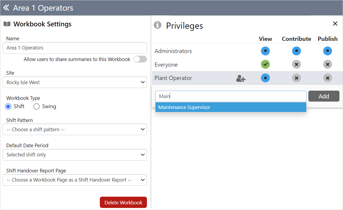Open the Shift Pattern dropdown
The image size is (343, 210).
pos(75,129)
